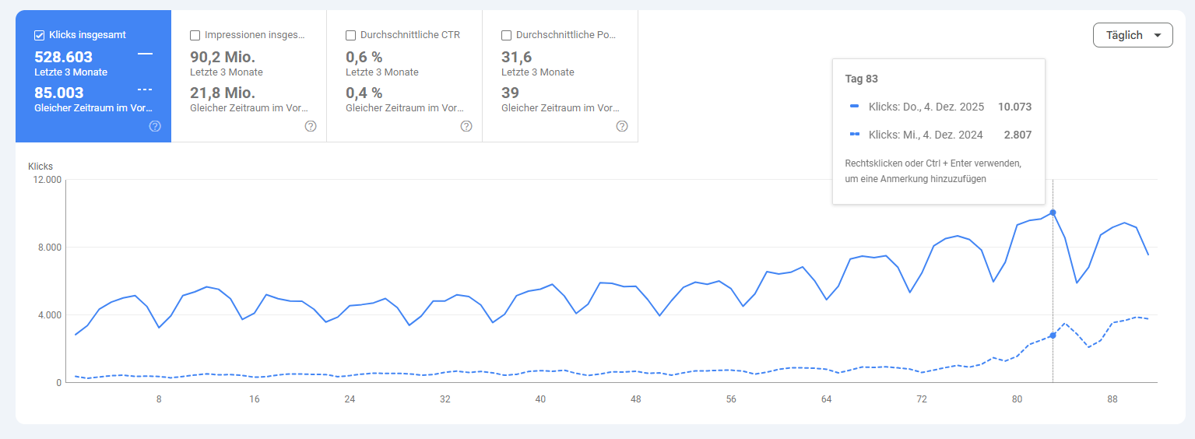
Task: Enable the Impressionen insgesamt checkbox
Action: click(195, 35)
